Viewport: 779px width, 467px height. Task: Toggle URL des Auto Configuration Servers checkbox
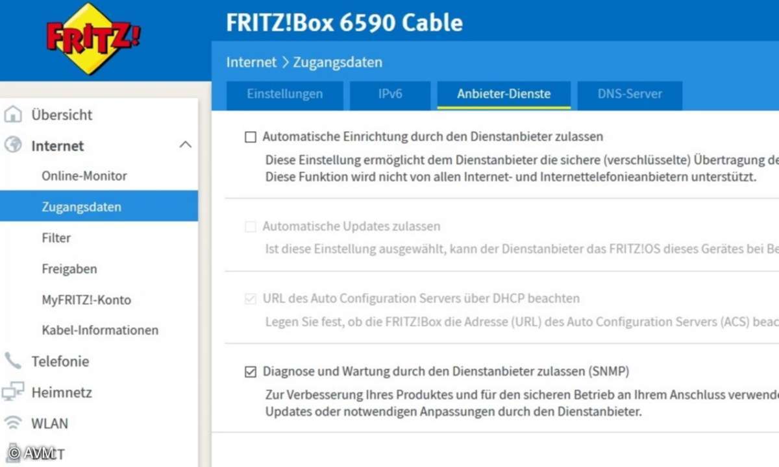point(251,299)
